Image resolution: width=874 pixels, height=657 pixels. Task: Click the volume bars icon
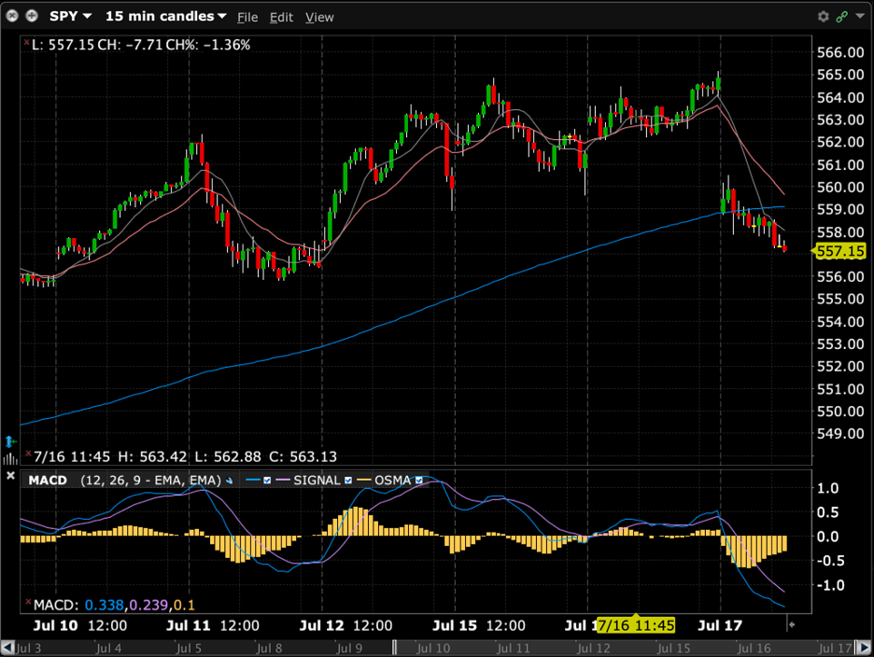pos(9,458)
